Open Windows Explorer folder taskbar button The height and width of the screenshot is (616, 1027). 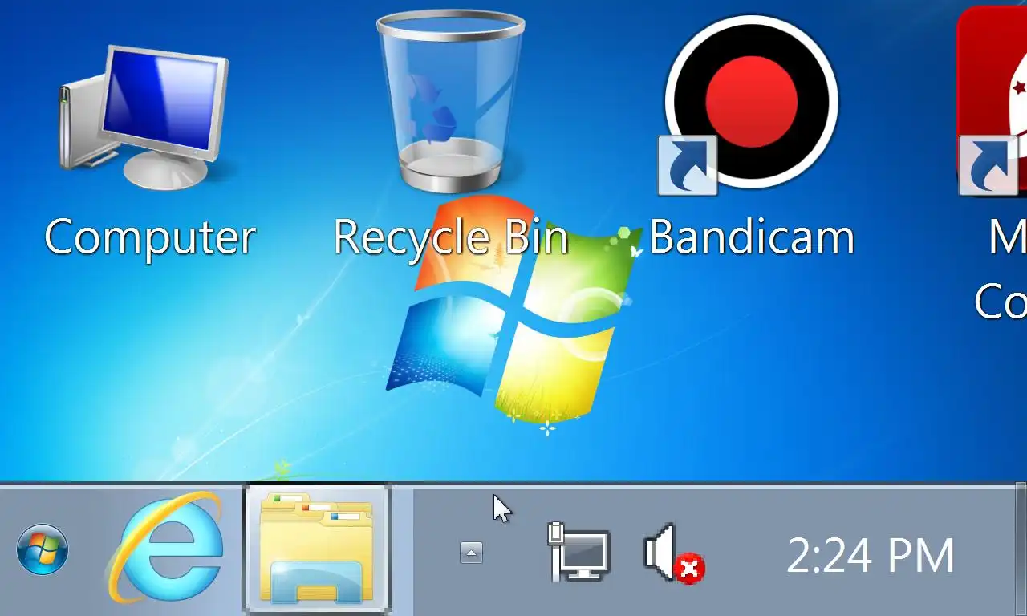317,549
